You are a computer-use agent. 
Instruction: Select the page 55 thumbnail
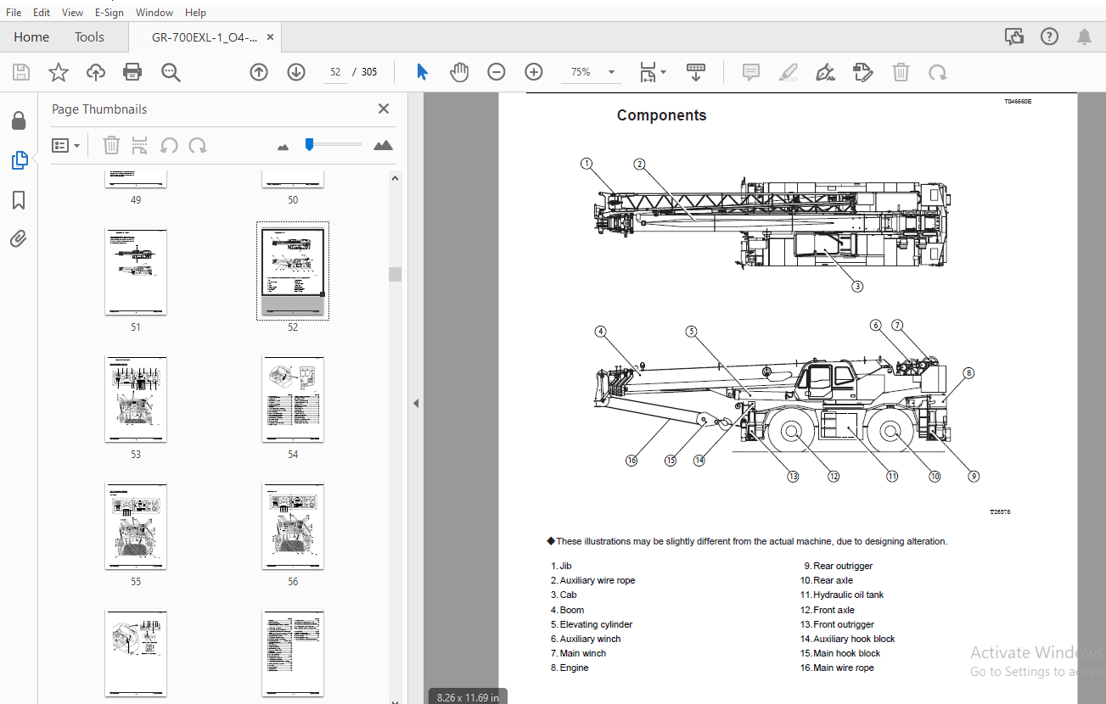tap(136, 526)
